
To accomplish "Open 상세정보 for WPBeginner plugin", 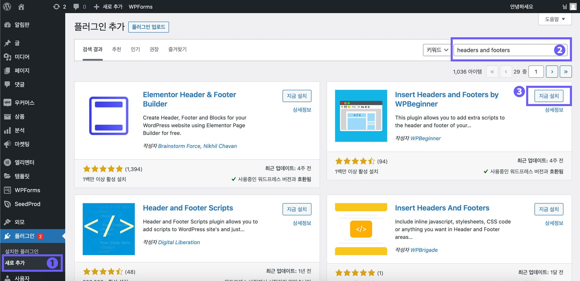I will pos(554,110).
